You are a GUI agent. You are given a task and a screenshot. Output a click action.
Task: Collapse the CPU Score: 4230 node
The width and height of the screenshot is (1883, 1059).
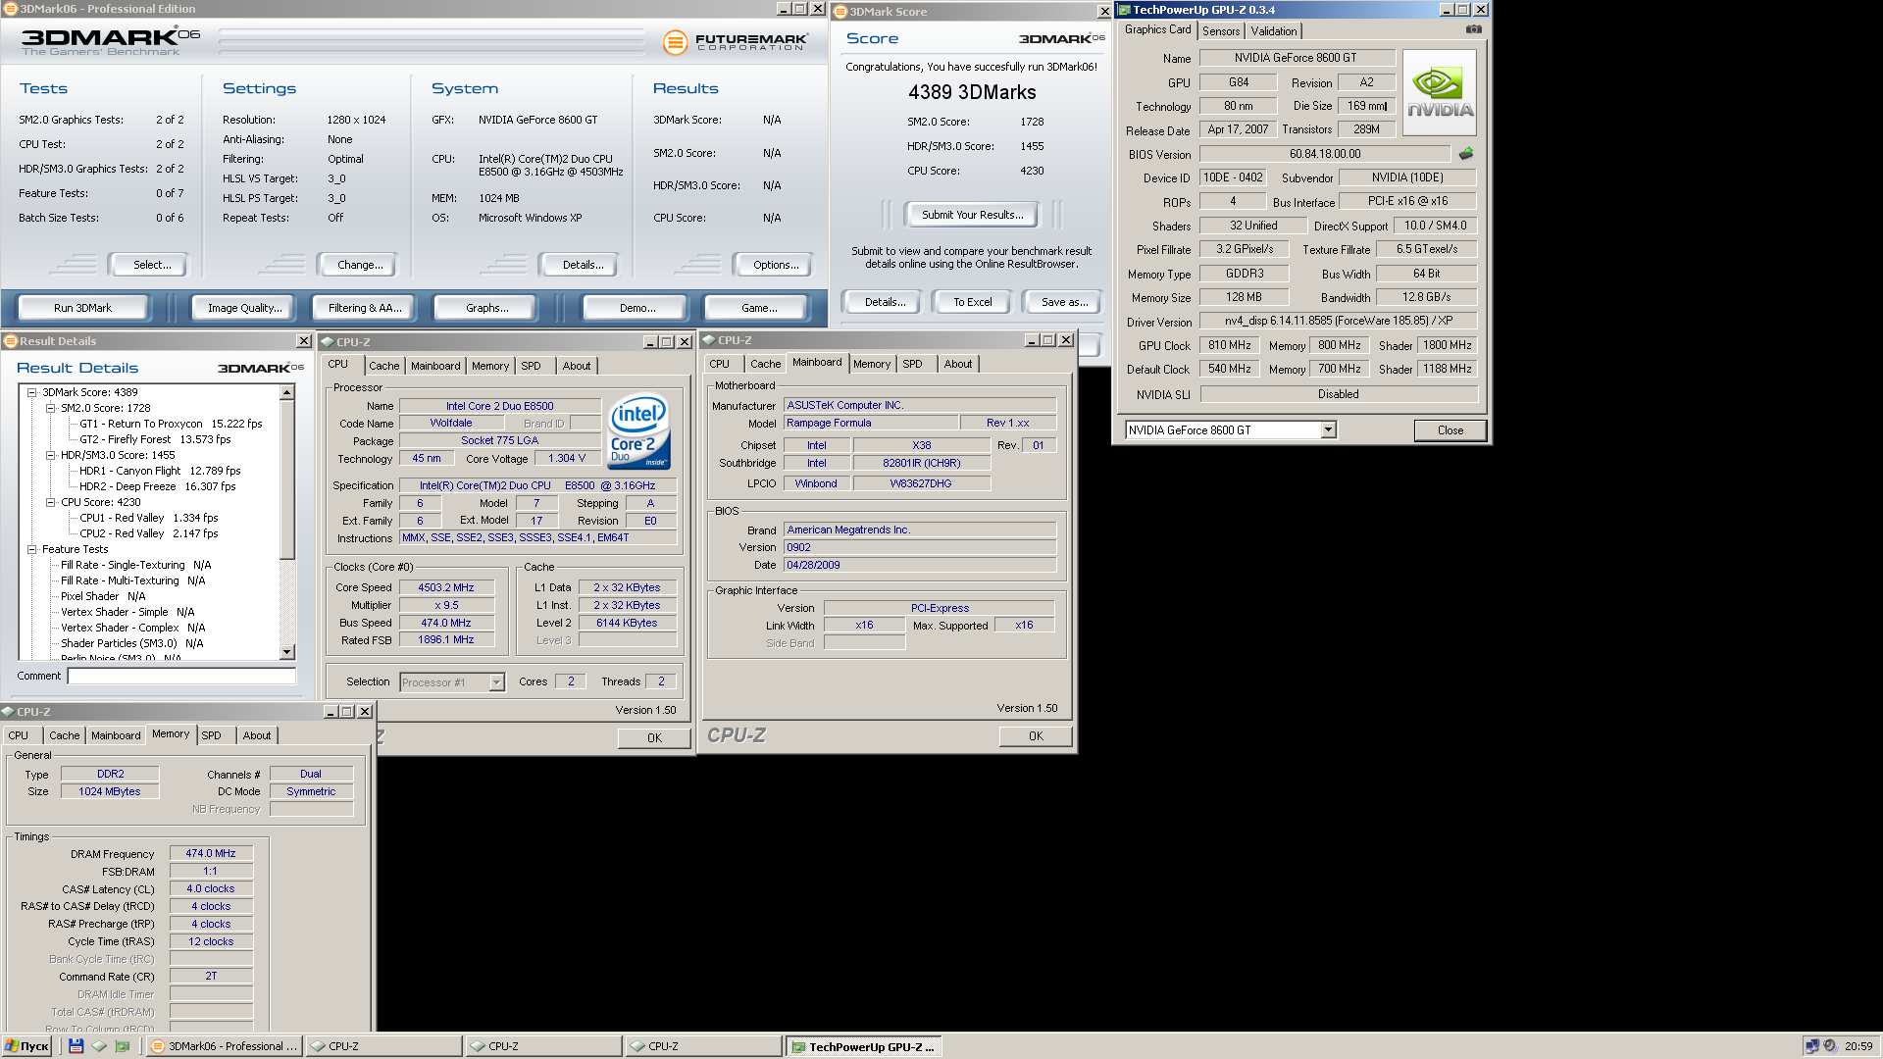(x=51, y=502)
